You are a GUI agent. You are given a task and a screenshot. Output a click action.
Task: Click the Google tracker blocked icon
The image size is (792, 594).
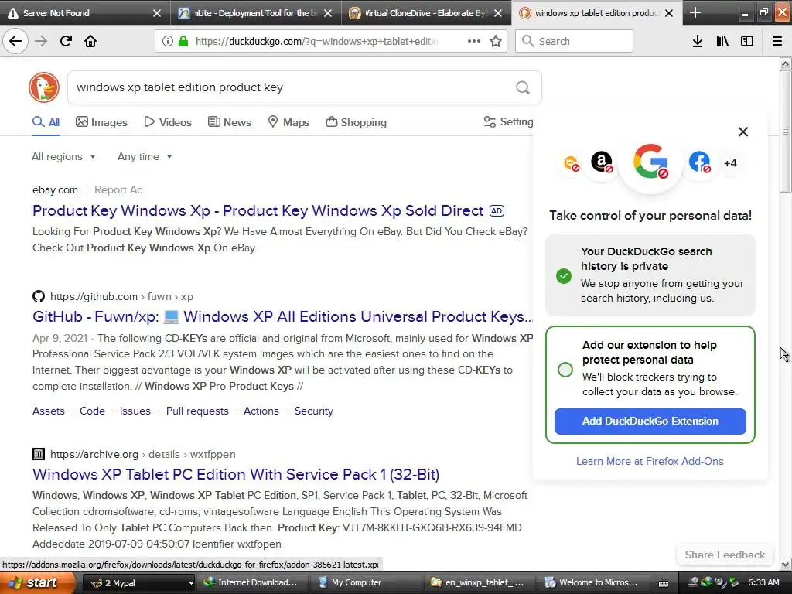tap(650, 162)
